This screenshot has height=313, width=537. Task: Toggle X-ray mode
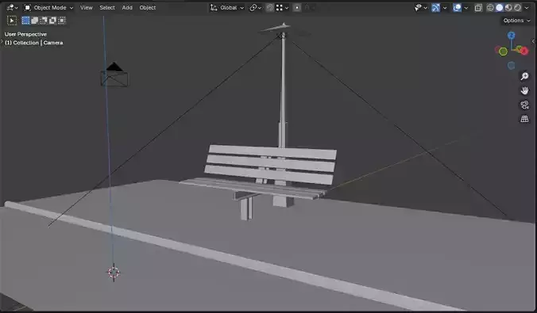(478, 7)
